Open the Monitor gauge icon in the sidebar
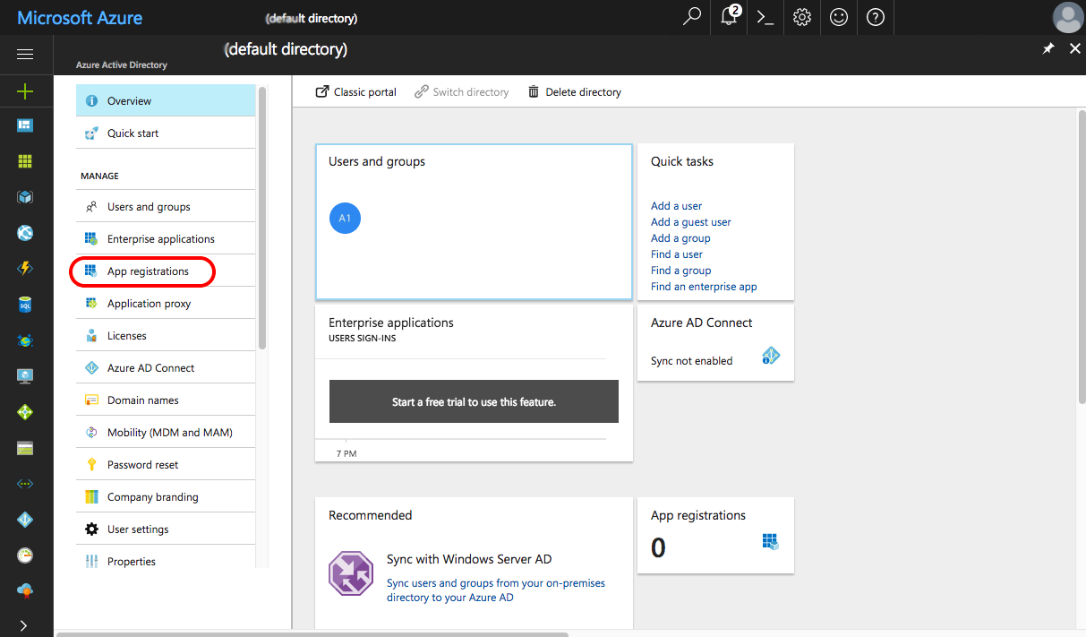1086x637 pixels. pos(25,555)
